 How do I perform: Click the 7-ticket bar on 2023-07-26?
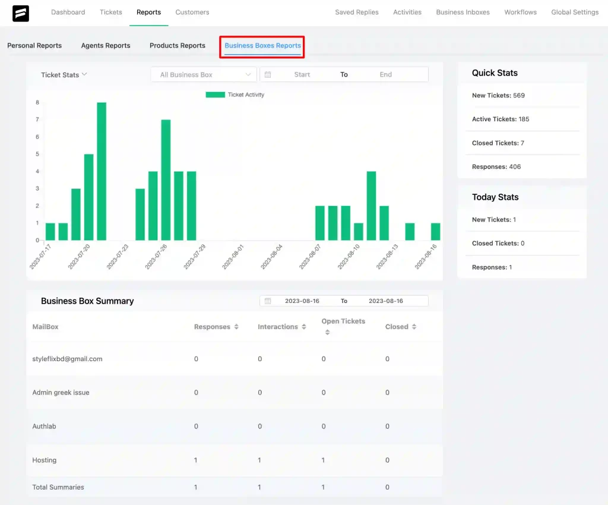[166, 179]
